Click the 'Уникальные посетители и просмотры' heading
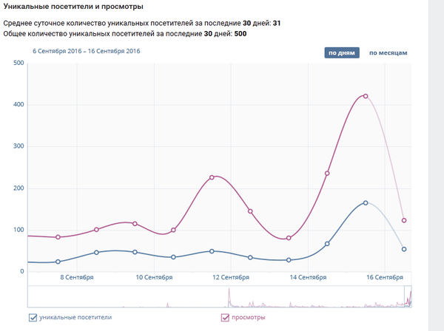The width and height of the screenshot is (444, 331). 73,7
